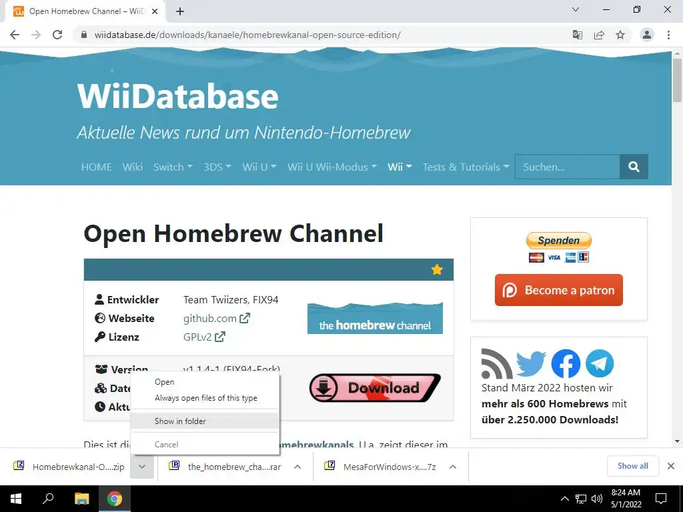Screen dimensions: 683x512
Task: Expand the Wii U navigation dropdown
Action: pyautogui.click(x=259, y=167)
